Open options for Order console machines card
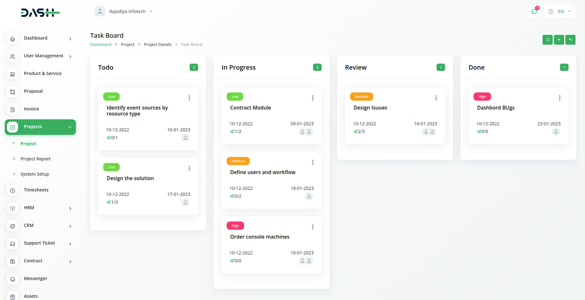 click(313, 227)
